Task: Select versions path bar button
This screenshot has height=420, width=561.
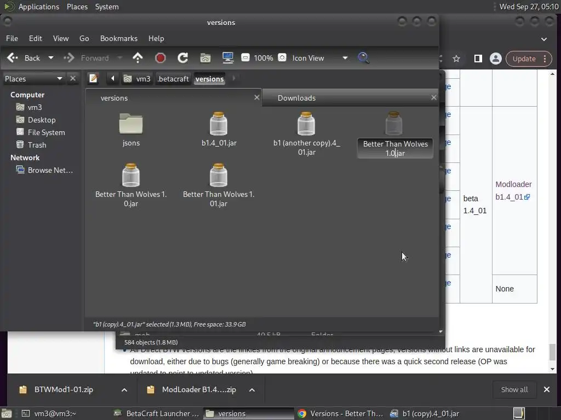Action: tap(210, 79)
